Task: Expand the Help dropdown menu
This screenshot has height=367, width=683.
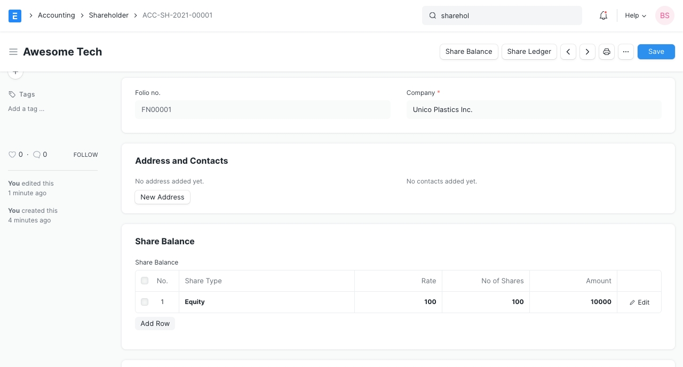Action: pos(636,15)
